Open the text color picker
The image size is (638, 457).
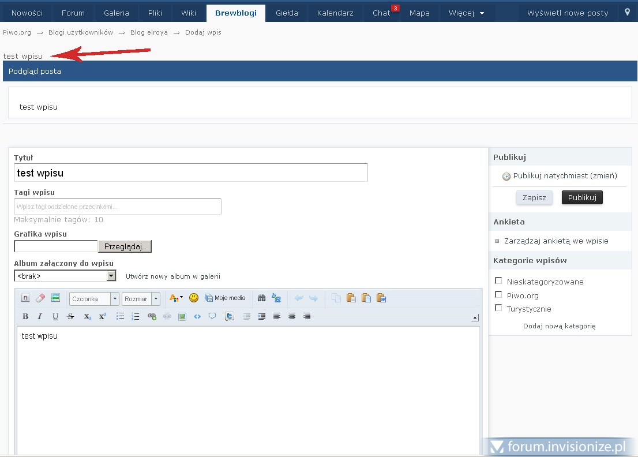175,298
